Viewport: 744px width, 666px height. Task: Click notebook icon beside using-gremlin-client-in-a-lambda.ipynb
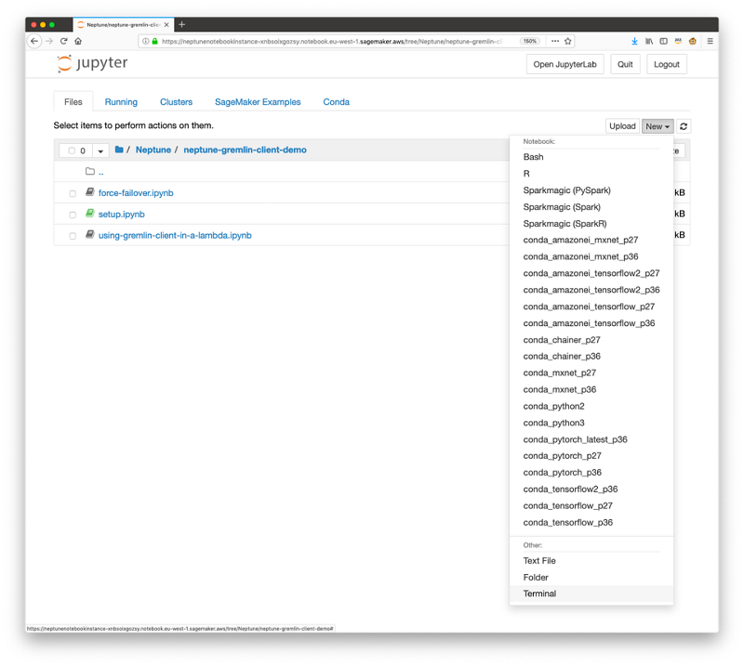[x=89, y=235]
